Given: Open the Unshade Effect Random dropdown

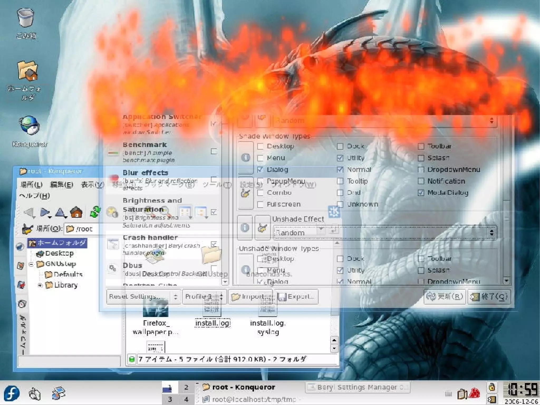Looking at the screenshot, I should [384, 233].
